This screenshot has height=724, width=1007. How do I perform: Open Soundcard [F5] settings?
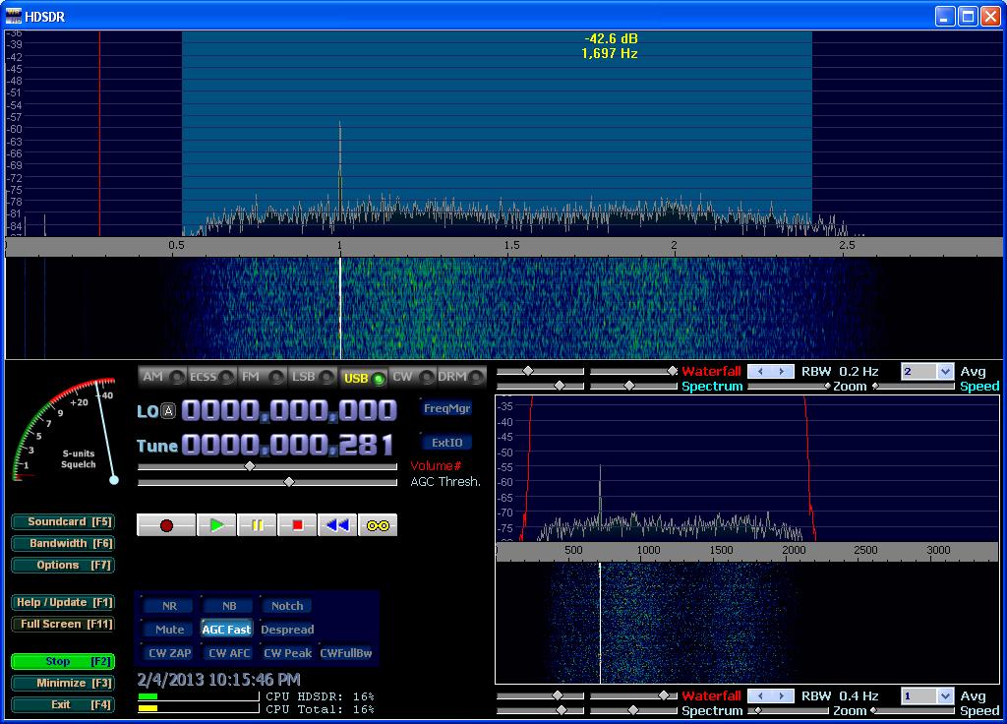63,521
